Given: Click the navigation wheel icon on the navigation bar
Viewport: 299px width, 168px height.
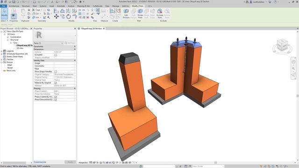Looking at the screenshot, I should pos(293,62).
